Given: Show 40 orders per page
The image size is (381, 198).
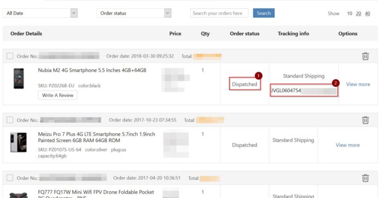Looking at the screenshot, I should (367, 14).
